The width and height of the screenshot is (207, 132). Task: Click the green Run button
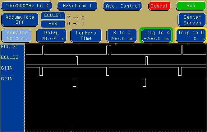[x=191, y=6]
